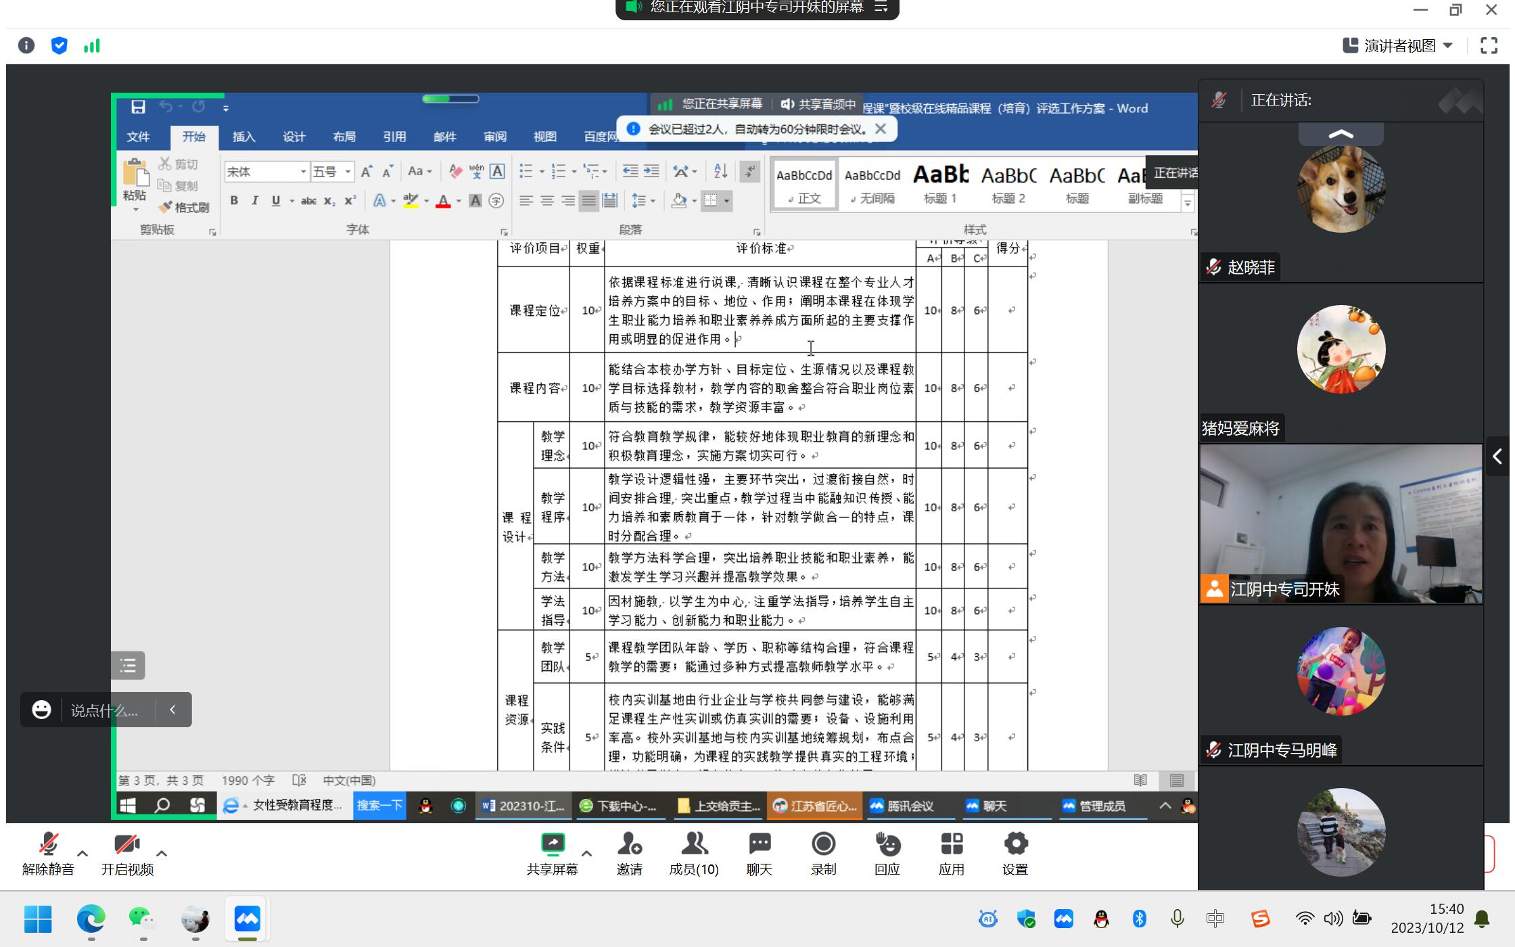
Task: Open WeChat from taskbar
Action: (143, 919)
